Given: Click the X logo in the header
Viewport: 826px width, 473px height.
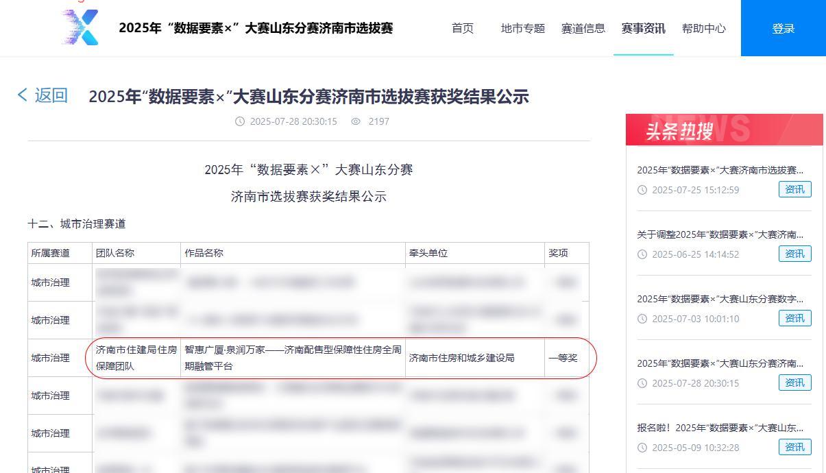Looking at the screenshot, I should 81,27.
